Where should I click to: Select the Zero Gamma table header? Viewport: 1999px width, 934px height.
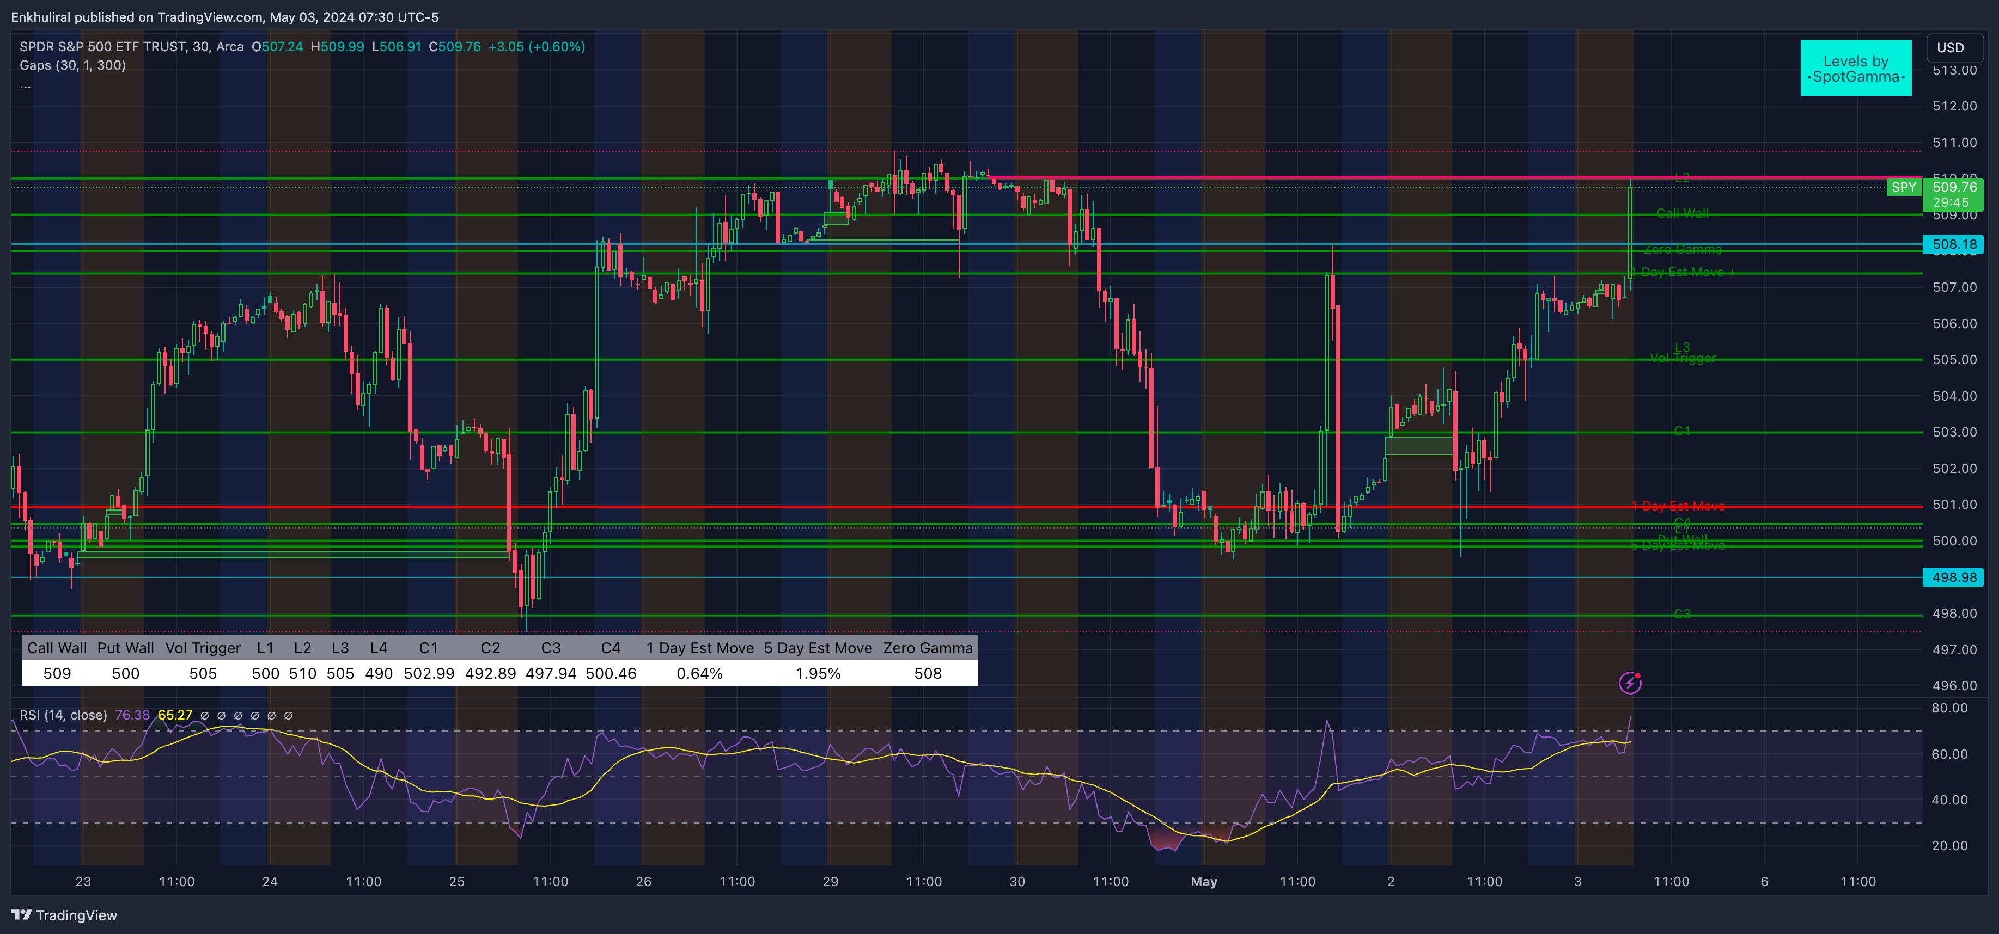click(x=928, y=648)
